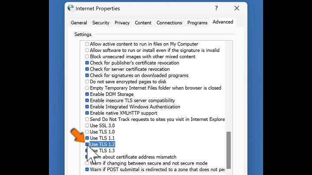Click the settings list scrollbar thumb
Viewport: 312px width, 175px height.
click(229, 150)
